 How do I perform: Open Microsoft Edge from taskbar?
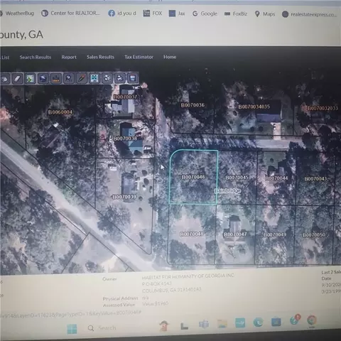(x=258, y=323)
